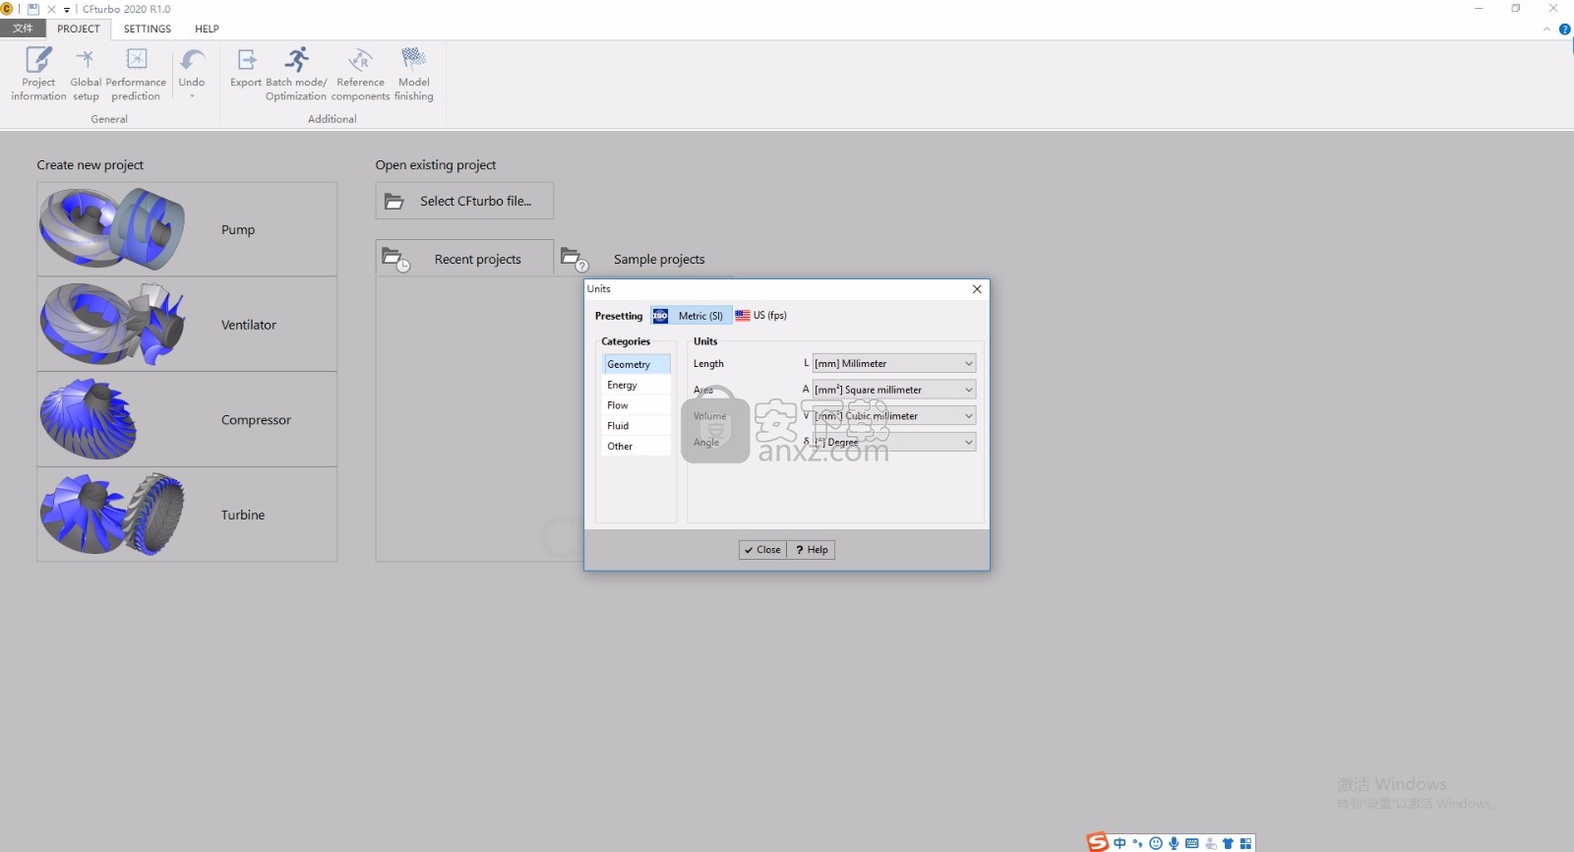
Task: Select US (fps) presetting
Action: (760, 316)
